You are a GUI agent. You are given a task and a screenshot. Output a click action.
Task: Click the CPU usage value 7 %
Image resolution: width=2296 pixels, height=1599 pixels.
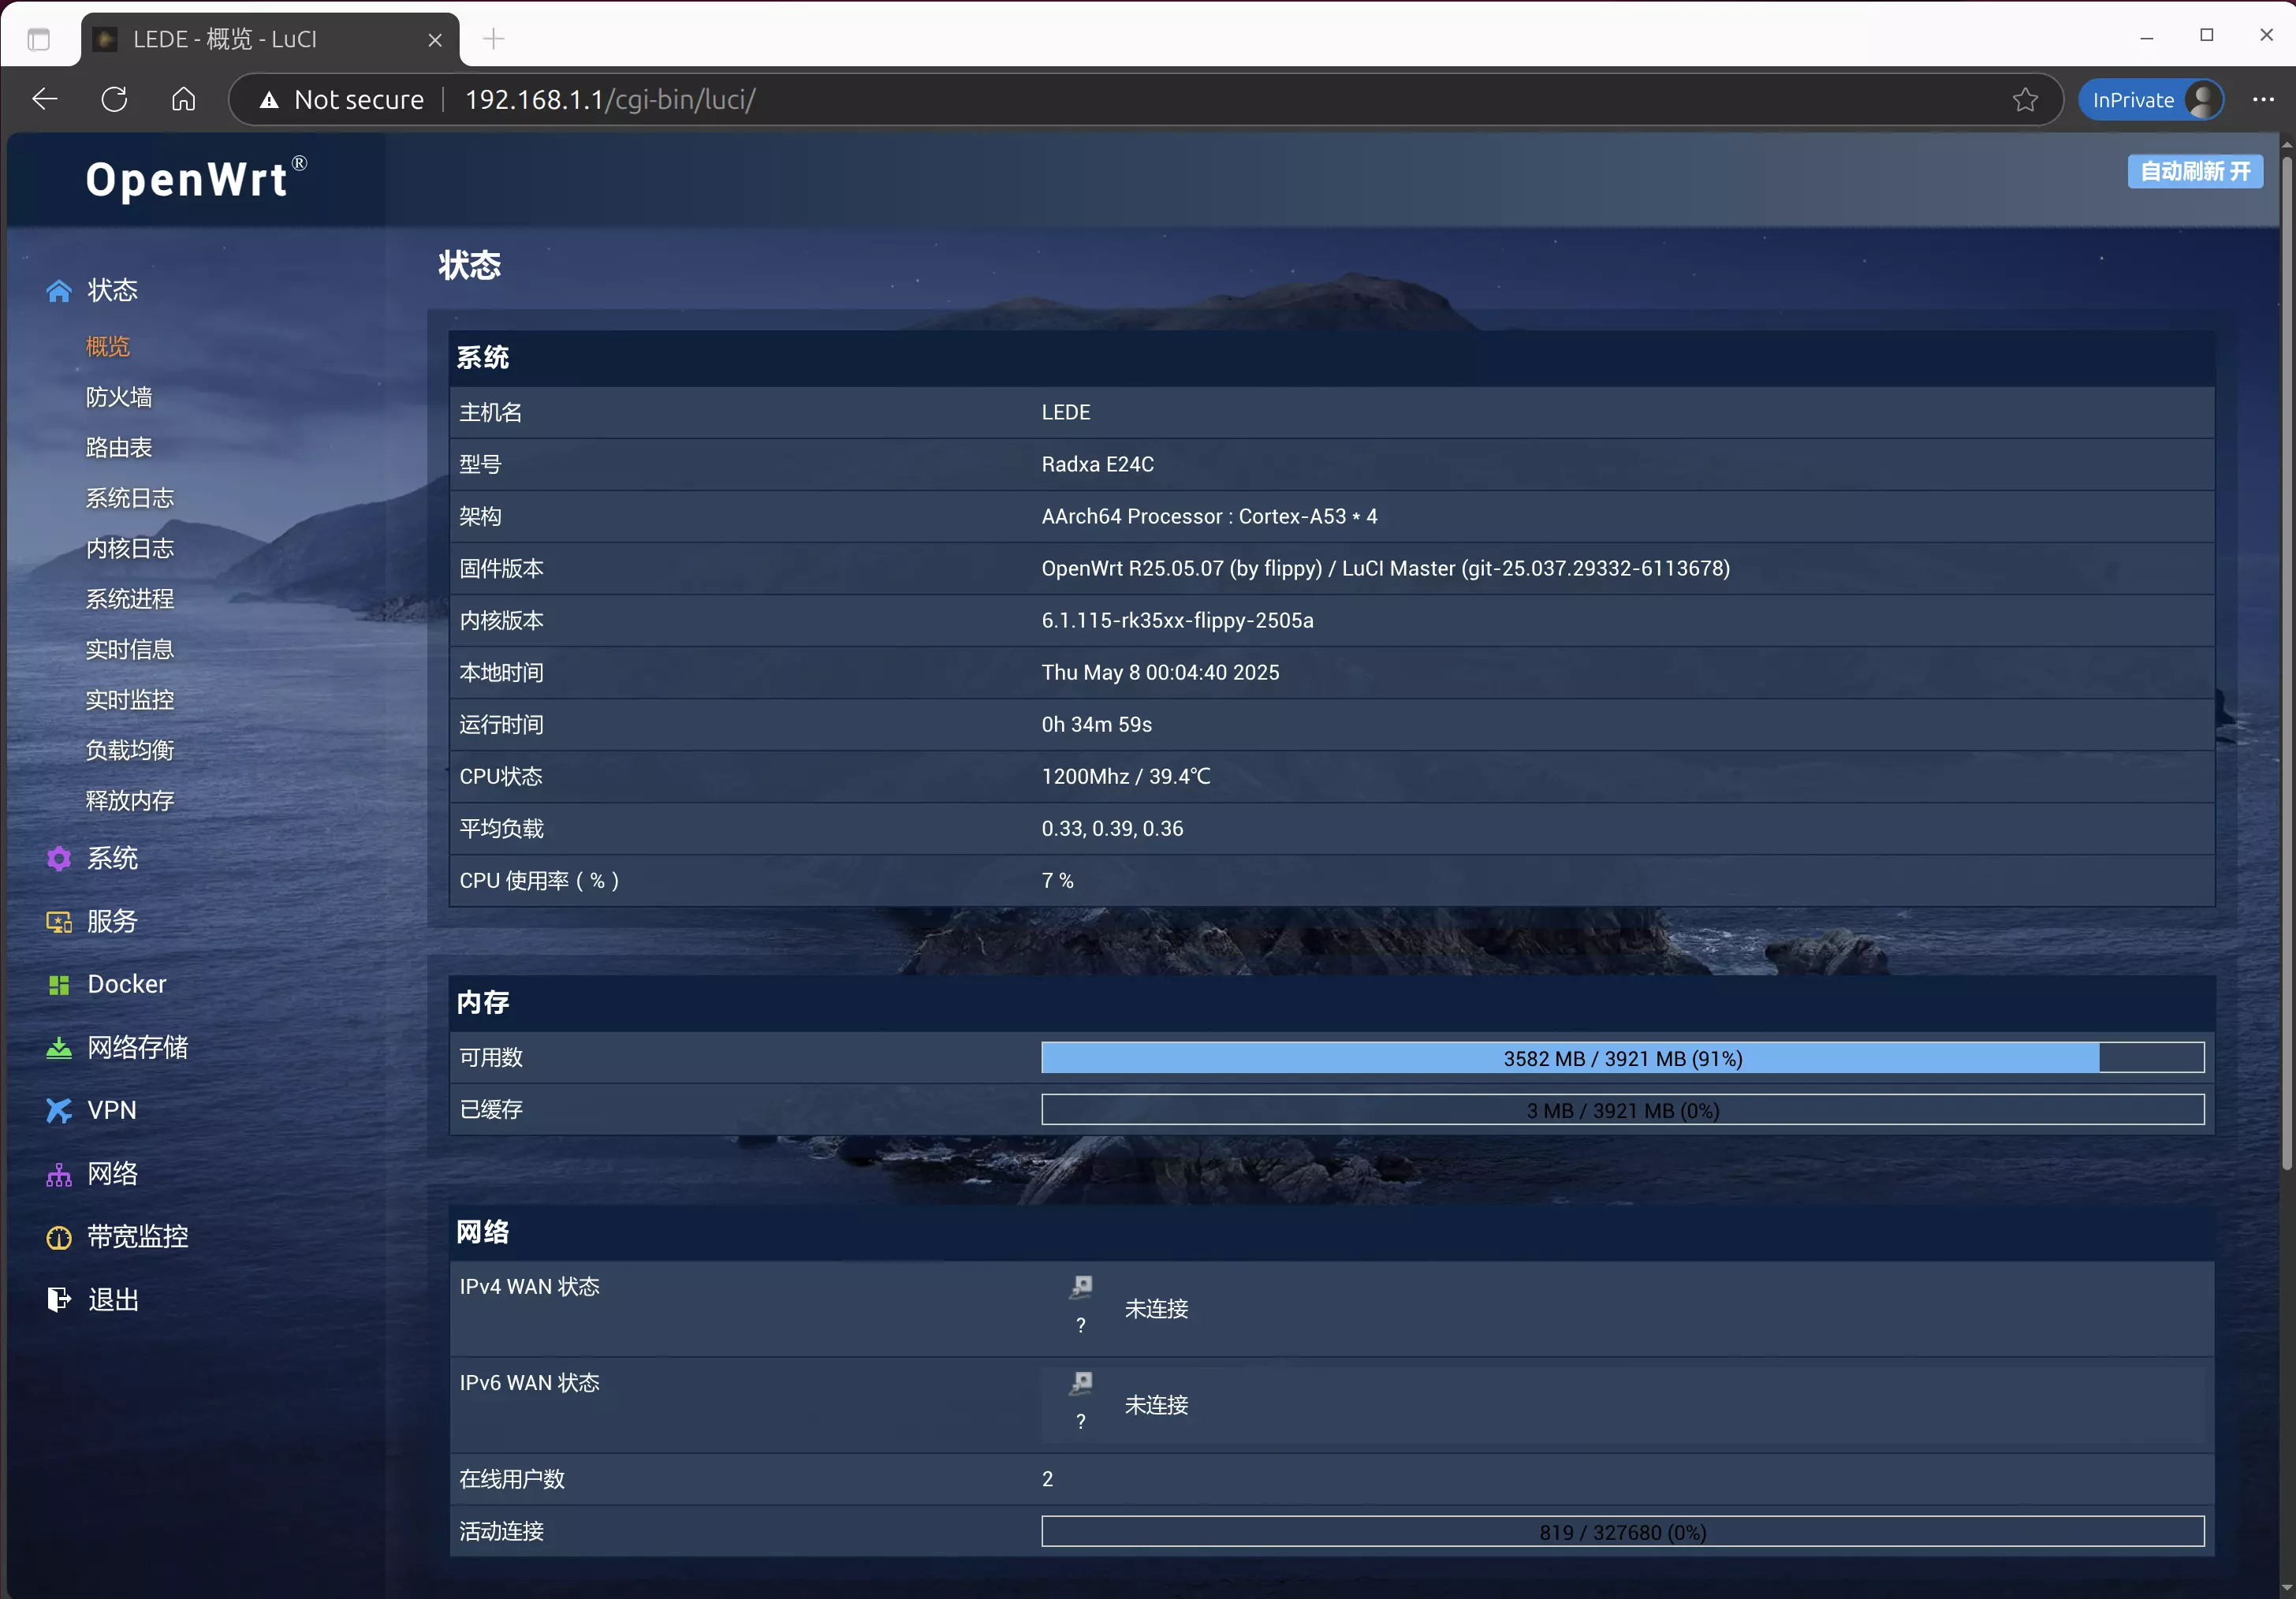[x=1057, y=881]
